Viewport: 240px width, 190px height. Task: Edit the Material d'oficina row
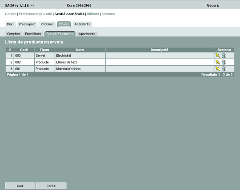[217, 69]
